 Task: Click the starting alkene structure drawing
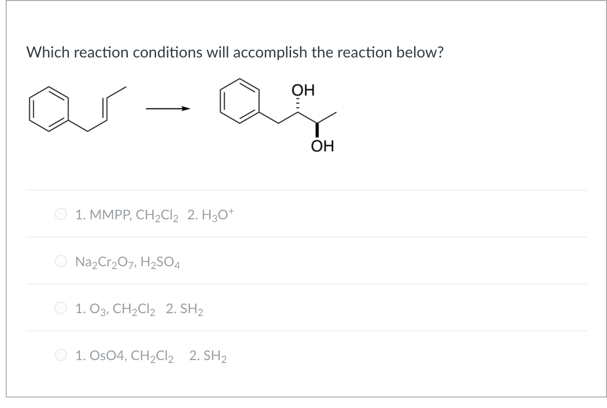coord(77,108)
